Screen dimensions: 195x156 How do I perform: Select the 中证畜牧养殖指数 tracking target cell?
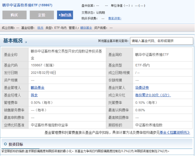pos(163,125)
